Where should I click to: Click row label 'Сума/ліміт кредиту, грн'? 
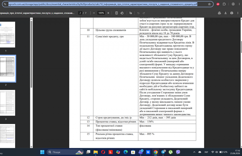pos(110,37)
